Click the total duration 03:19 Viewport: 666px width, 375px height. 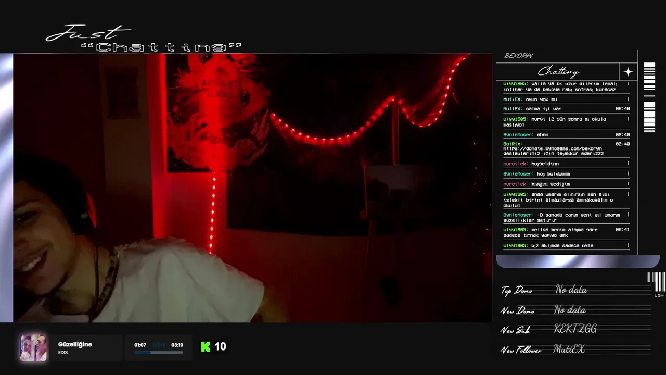(177, 345)
